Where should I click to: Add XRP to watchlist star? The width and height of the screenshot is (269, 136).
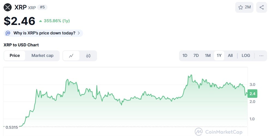[241, 7]
